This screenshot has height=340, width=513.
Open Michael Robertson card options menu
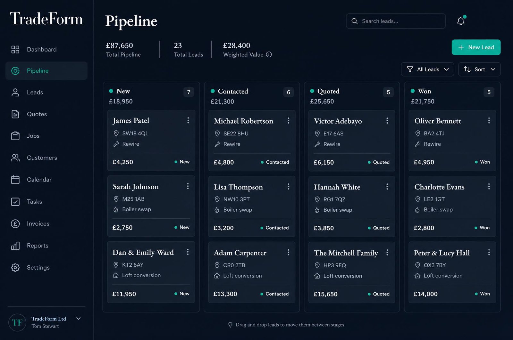coord(289,120)
